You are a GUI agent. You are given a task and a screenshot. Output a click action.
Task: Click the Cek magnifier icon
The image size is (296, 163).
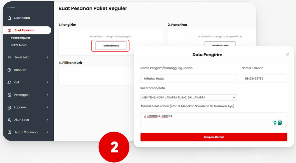coord(9,83)
